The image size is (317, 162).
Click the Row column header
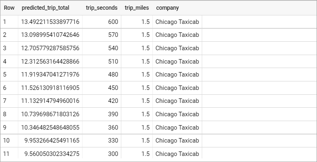(9, 8)
